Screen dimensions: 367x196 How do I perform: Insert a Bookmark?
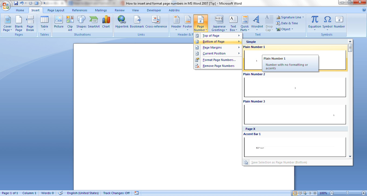pos(137,22)
